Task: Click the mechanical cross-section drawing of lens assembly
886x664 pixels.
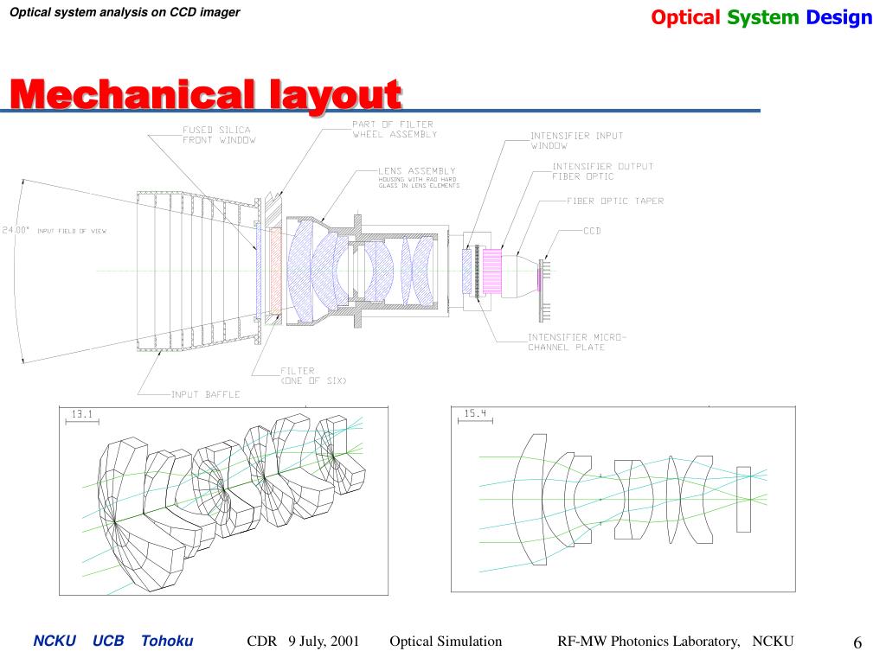Action: [x=362, y=271]
